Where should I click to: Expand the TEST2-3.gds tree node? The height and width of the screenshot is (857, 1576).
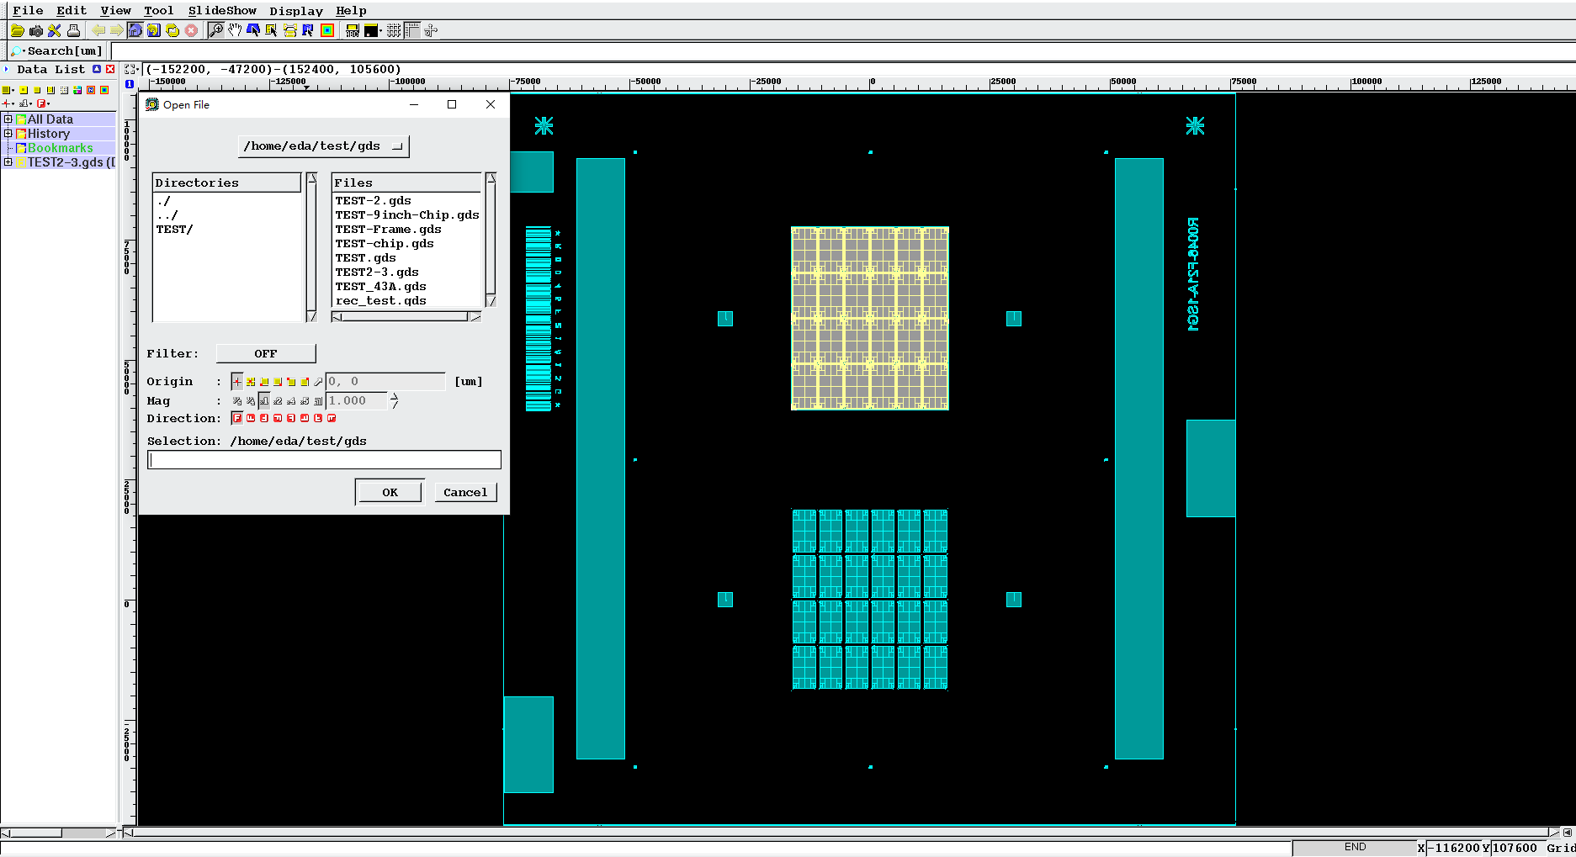click(x=8, y=162)
